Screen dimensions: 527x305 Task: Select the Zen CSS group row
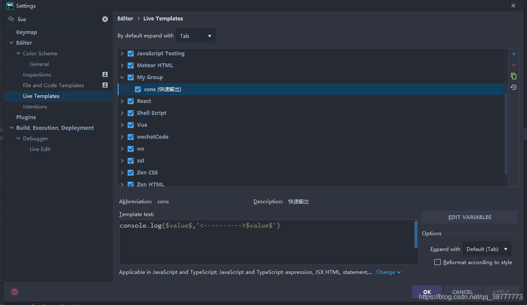pos(311,173)
